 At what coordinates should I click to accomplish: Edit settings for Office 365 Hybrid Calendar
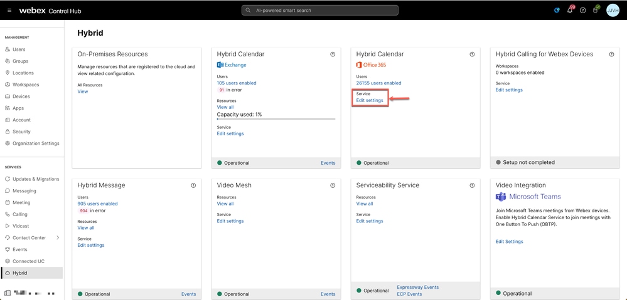coord(370,101)
